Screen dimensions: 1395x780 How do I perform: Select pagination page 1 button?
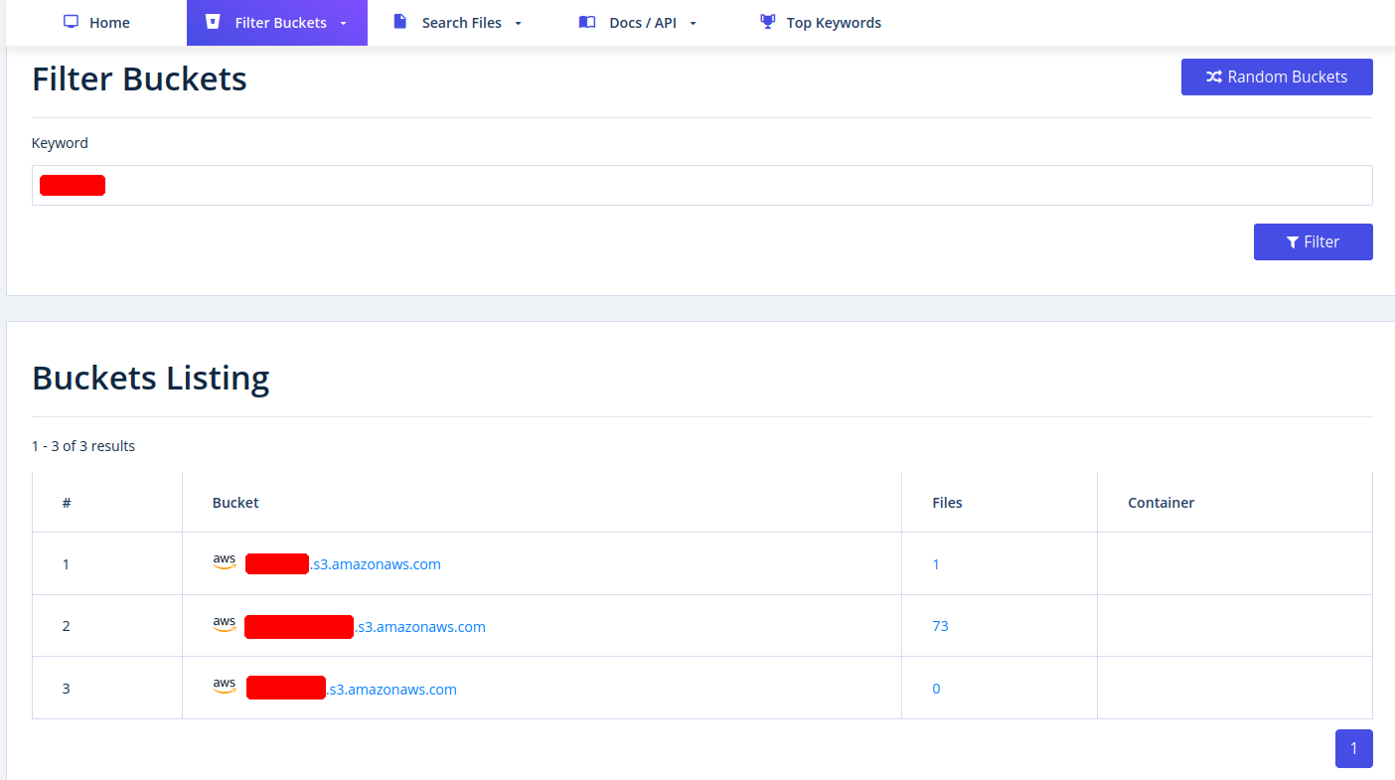(1353, 749)
